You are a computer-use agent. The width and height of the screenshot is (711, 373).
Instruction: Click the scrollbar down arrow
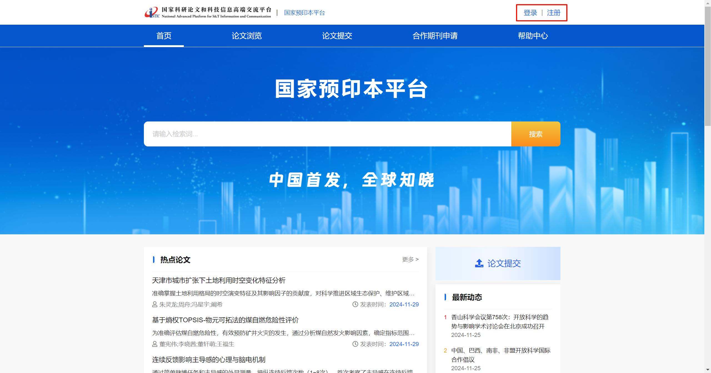coord(708,370)
